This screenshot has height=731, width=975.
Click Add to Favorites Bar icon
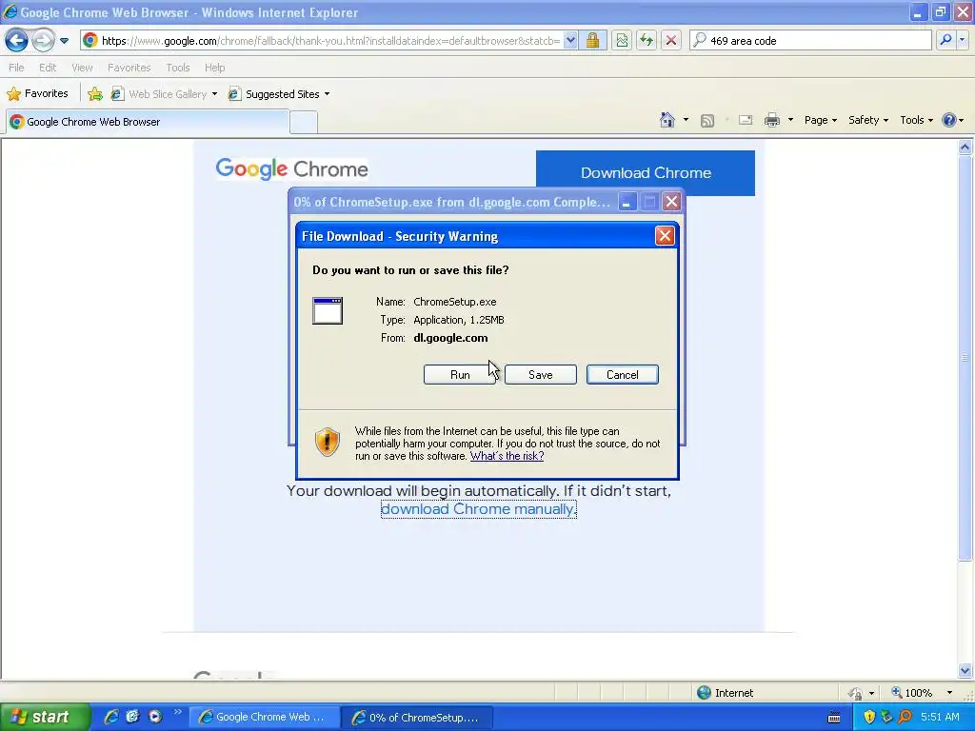click(95, 94)
